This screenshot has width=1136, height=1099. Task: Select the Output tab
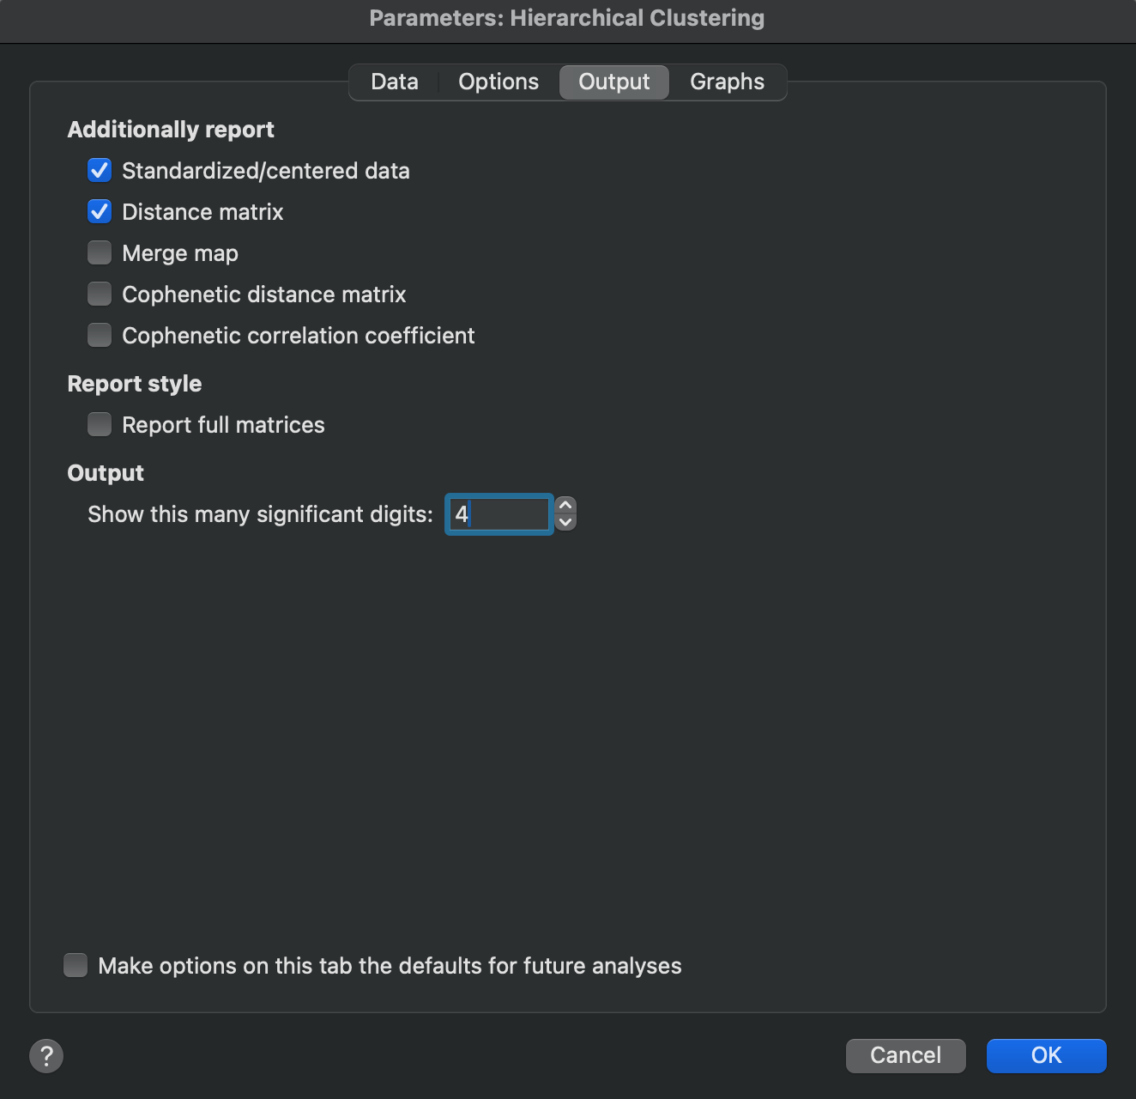click(613, 82)
